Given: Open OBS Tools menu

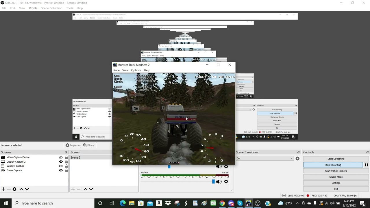Looking at the screenshot, I should pos(69,8).
